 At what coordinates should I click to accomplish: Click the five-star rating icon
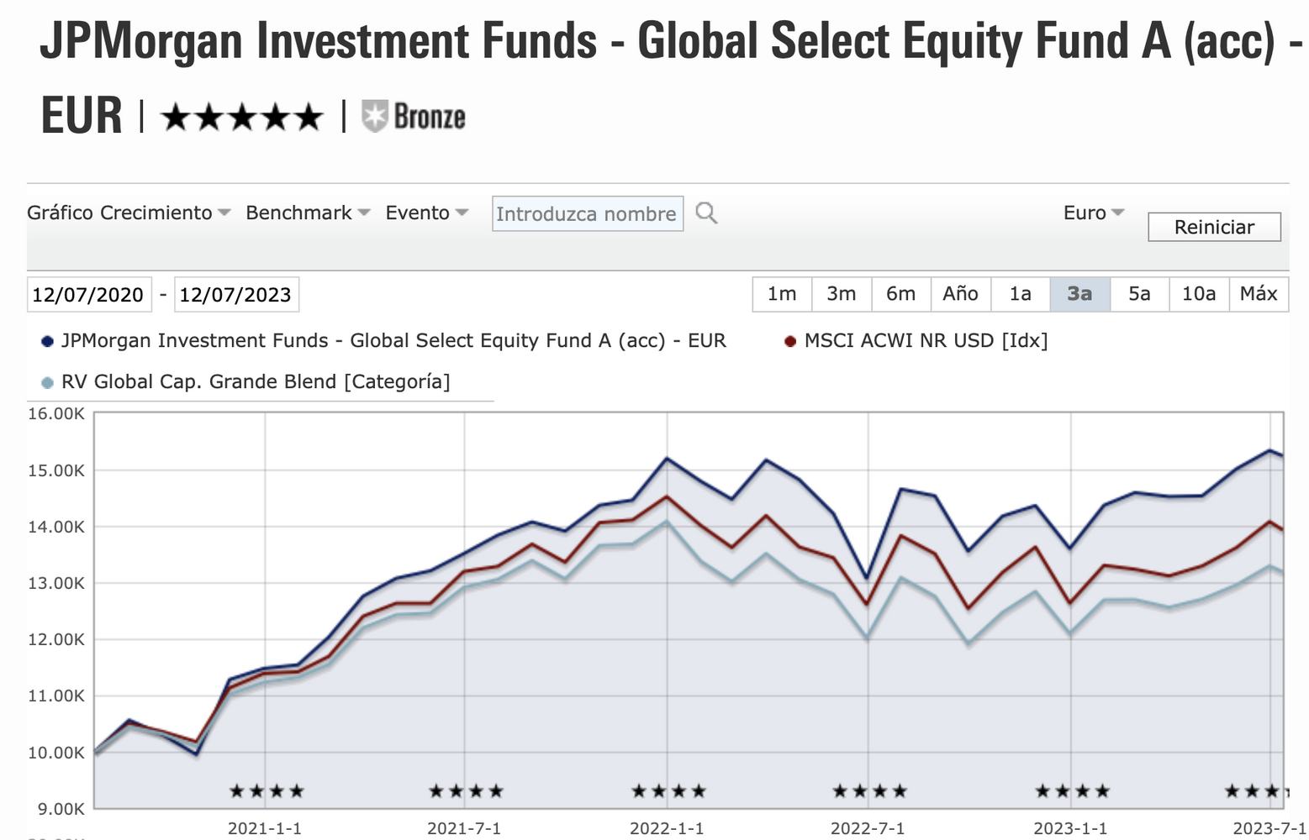241,117
